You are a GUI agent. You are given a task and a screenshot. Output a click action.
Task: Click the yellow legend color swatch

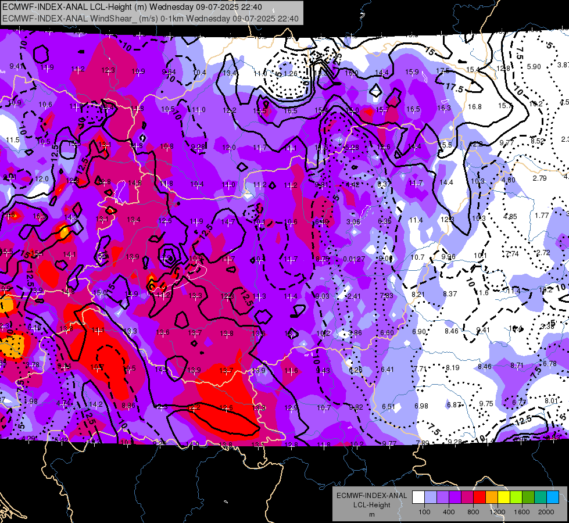pos(504,497)
